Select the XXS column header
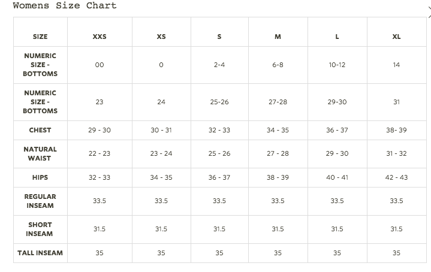The height and width of the screenshot is (272, 431). (100, 37)
